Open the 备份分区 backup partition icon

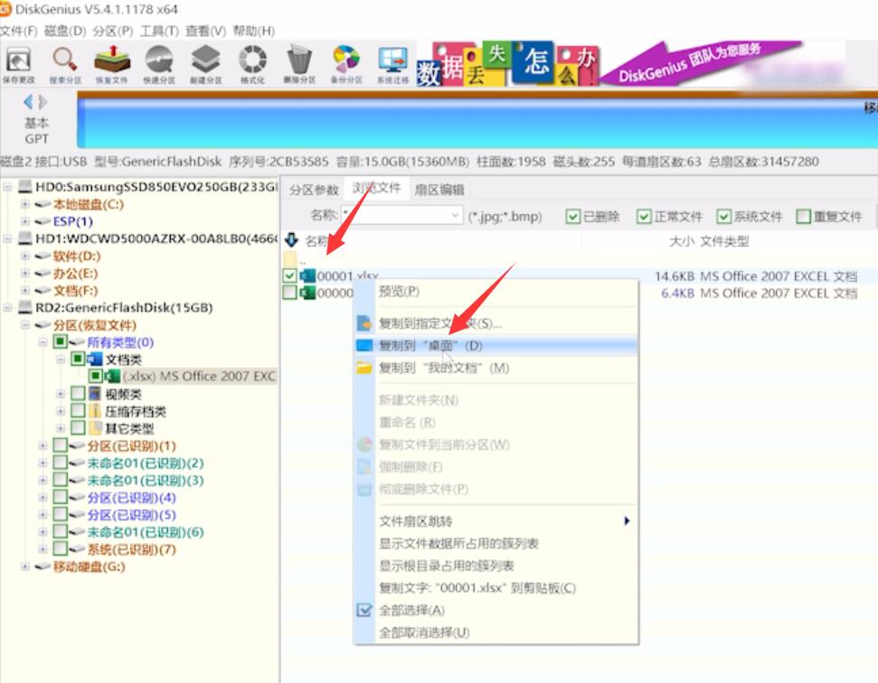point(346,63)
